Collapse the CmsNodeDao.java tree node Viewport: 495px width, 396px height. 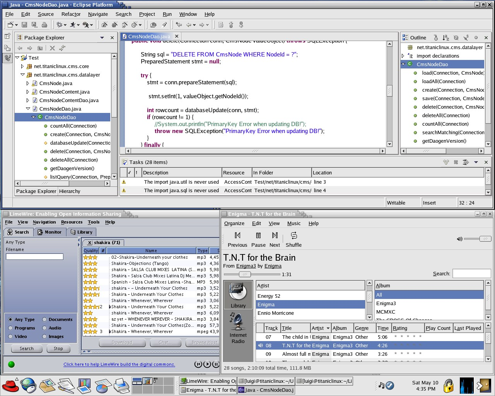(x=28, y=109)
